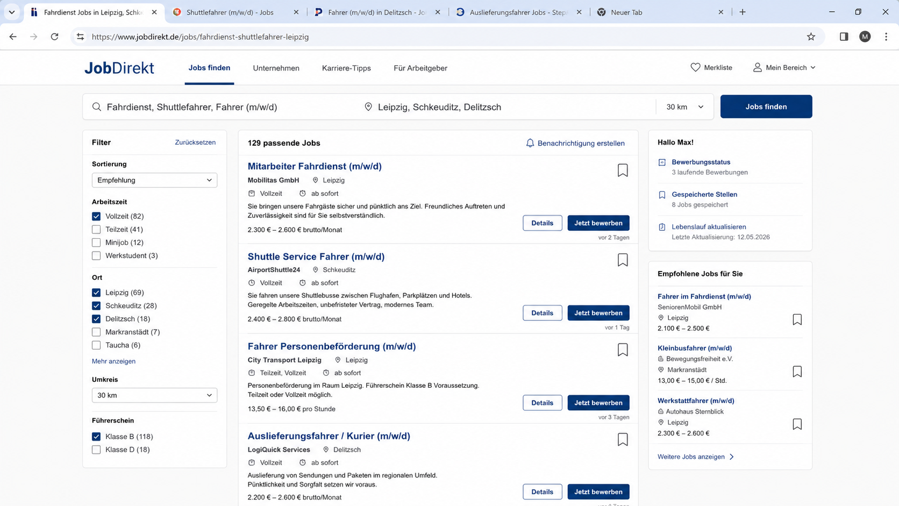This screenshot has height=506, width=899.
Task: Enable the Klasse D (18) filter
Action: point(96,450)
